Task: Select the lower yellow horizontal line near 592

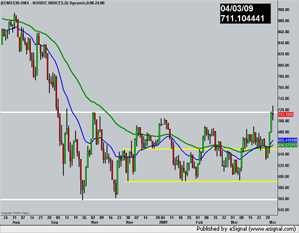Action: tap(201, 181)
